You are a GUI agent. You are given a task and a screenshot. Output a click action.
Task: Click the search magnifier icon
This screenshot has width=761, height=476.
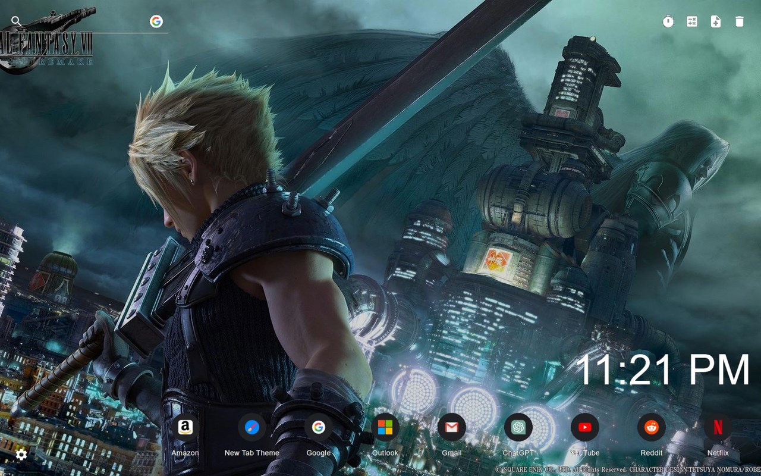[16, 21]
